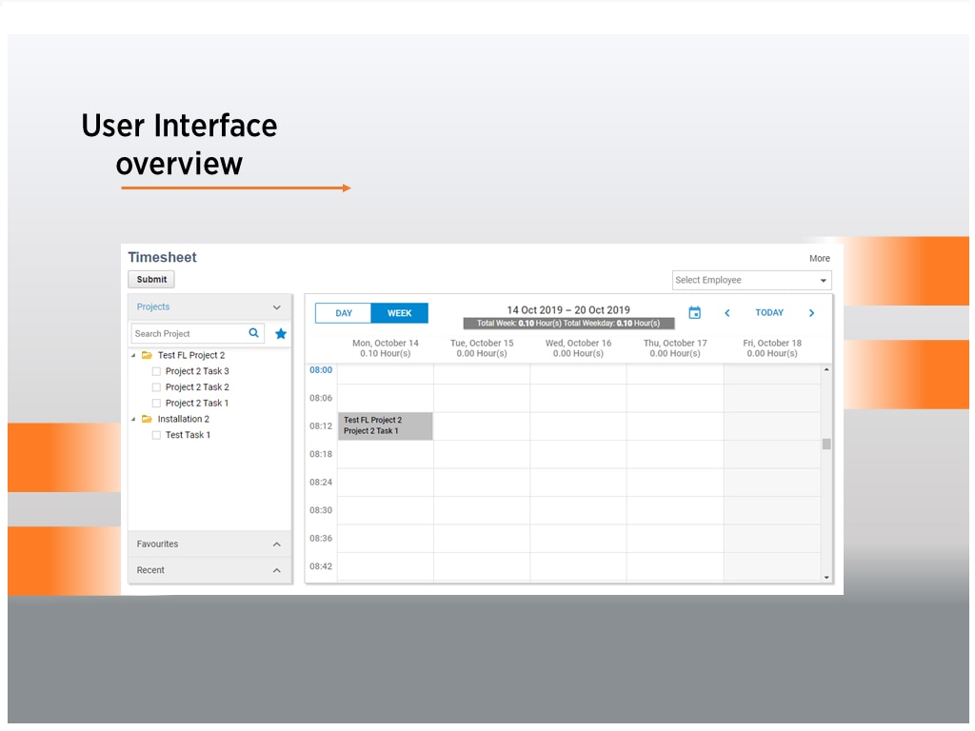Check the Project 2 Task 2 checkbox
975x731 pixels.
pyautogui.click(x=157, y=387)
